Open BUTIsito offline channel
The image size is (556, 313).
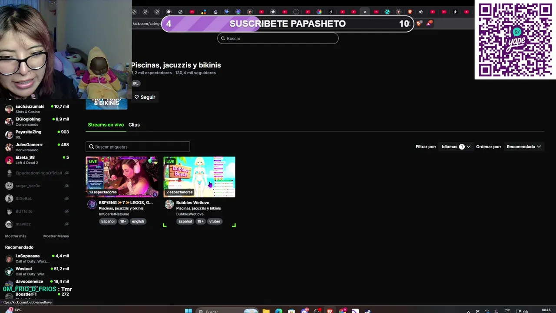tap(37, 211)
